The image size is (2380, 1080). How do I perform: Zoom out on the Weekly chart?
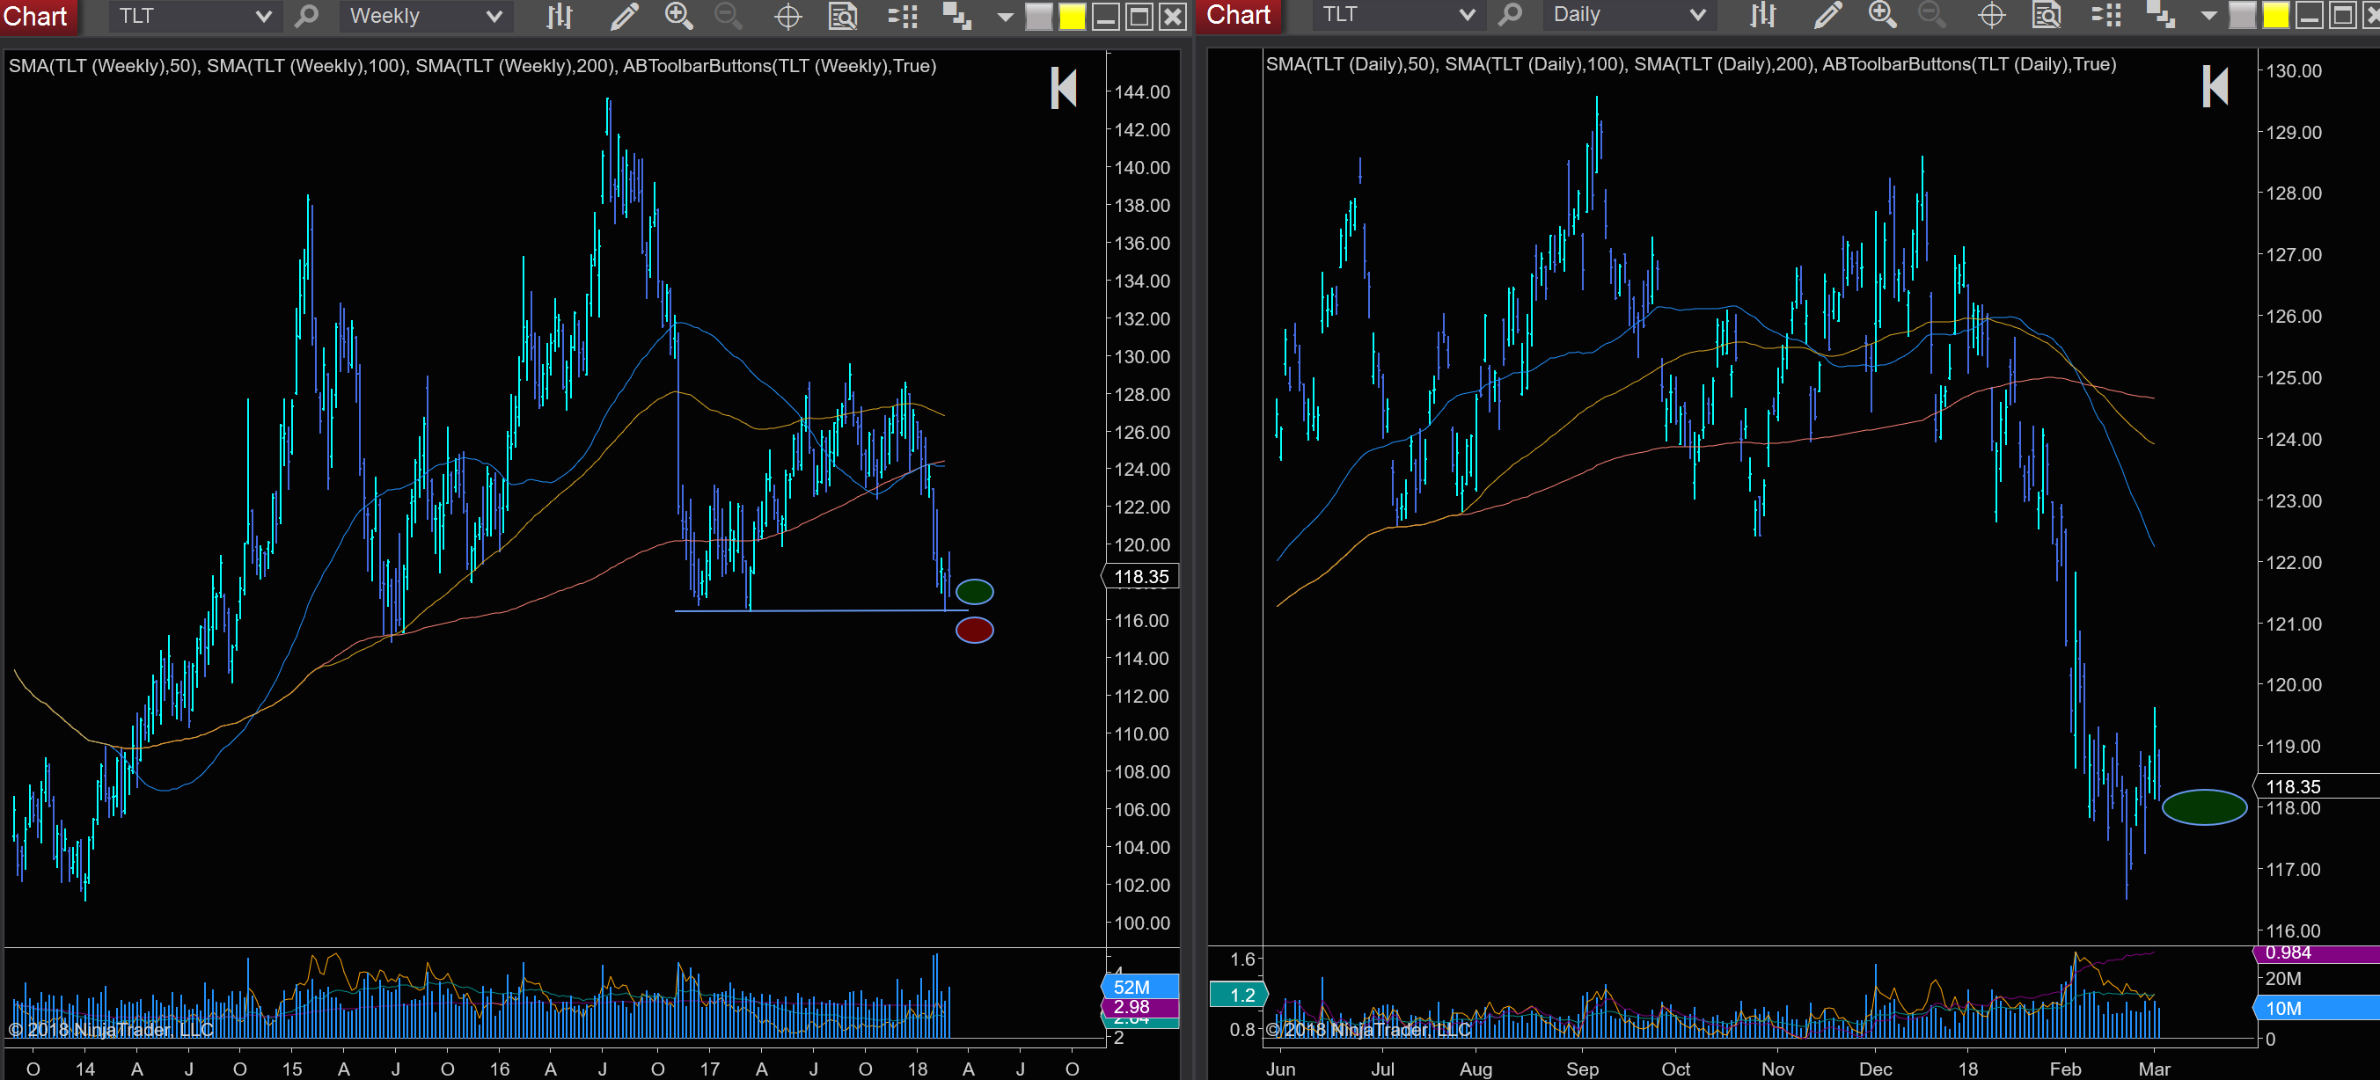[x=729, y=17]
